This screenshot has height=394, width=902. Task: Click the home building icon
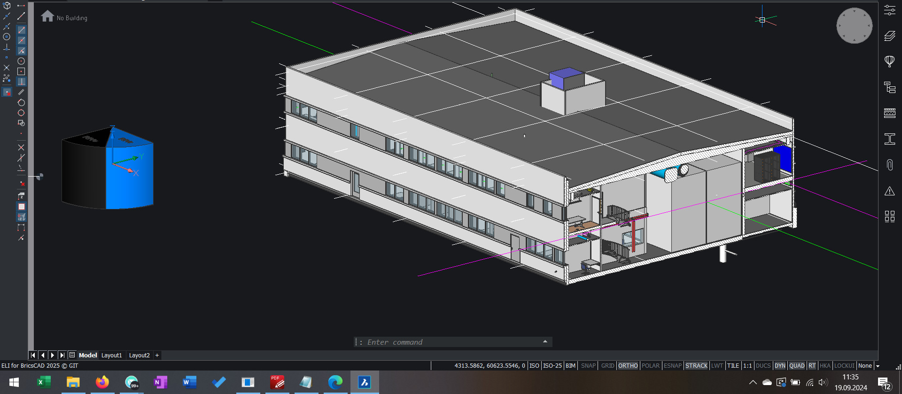tap(47, 16)
